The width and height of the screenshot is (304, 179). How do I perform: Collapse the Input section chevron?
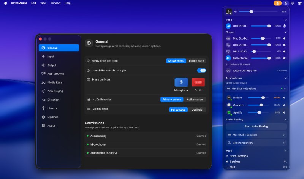[x=285, y=20]
